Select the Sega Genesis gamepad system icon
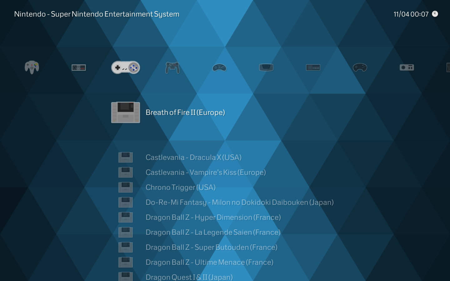 pyautogui.click(x=219, y=67)
